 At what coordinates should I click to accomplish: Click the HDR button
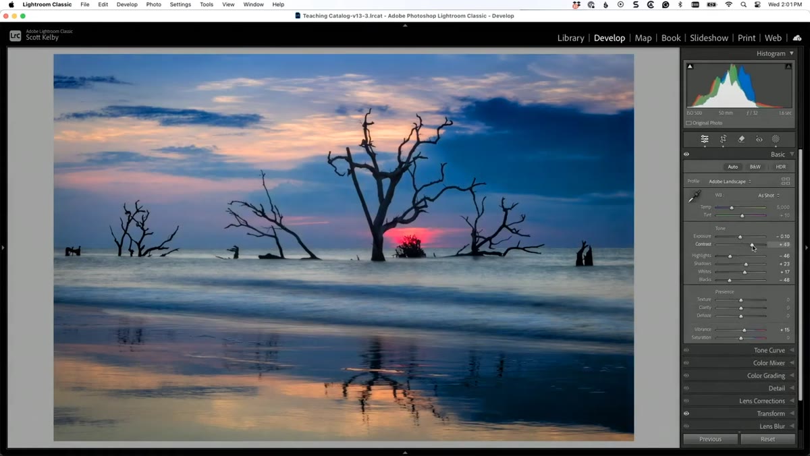pyautogui.click(x=780, y=167)
